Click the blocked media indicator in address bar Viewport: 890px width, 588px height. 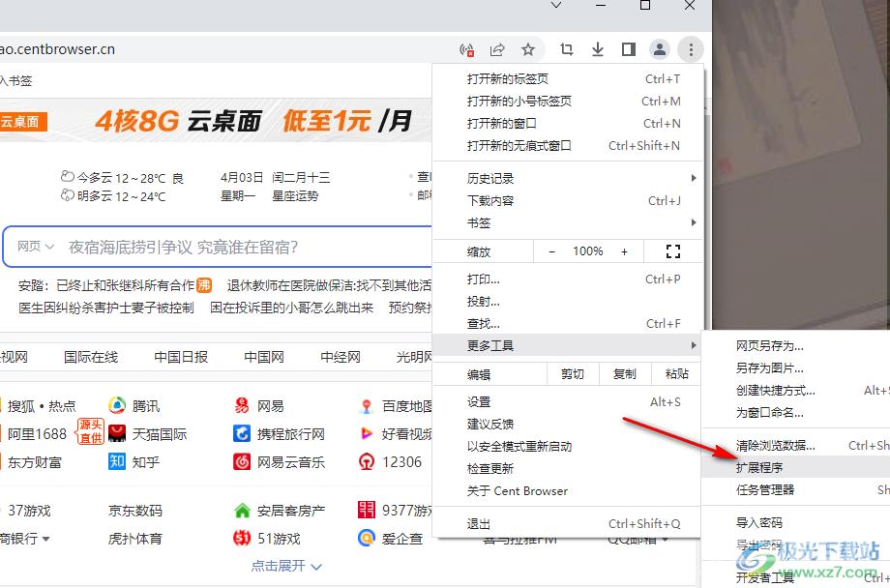coord(466,49)
